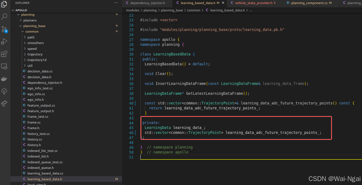The height and width of the screenshot is (185, 362).
Task: Click modules in the breadcrumb bar
Action: (133, 10)
